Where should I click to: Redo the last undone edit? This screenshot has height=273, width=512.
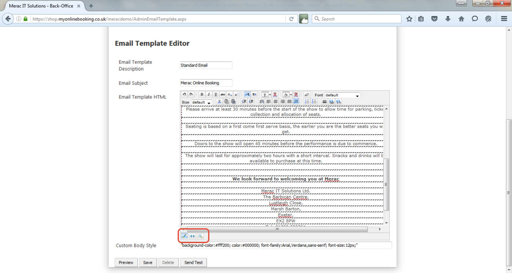191,95
